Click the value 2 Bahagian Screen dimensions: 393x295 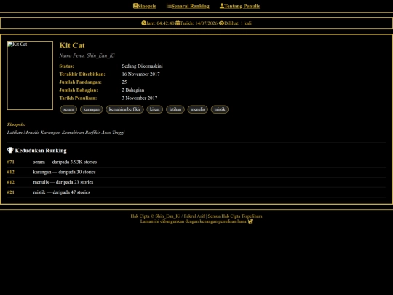(x=133, y=90)
